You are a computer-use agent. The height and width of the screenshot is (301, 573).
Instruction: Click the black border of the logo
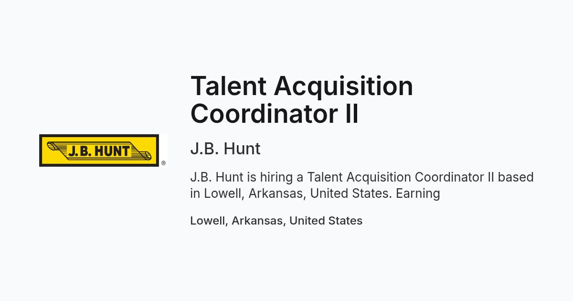(x=99, y=136)
